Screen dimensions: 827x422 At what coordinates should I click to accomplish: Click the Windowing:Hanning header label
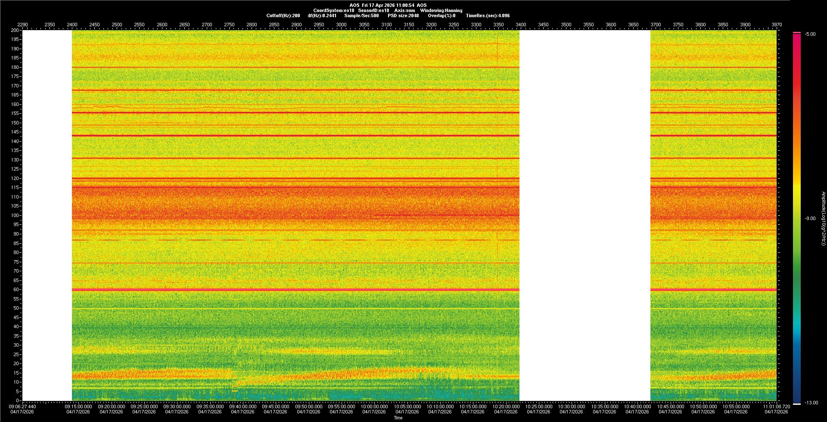pyautogui.click(x=441, y=10)
